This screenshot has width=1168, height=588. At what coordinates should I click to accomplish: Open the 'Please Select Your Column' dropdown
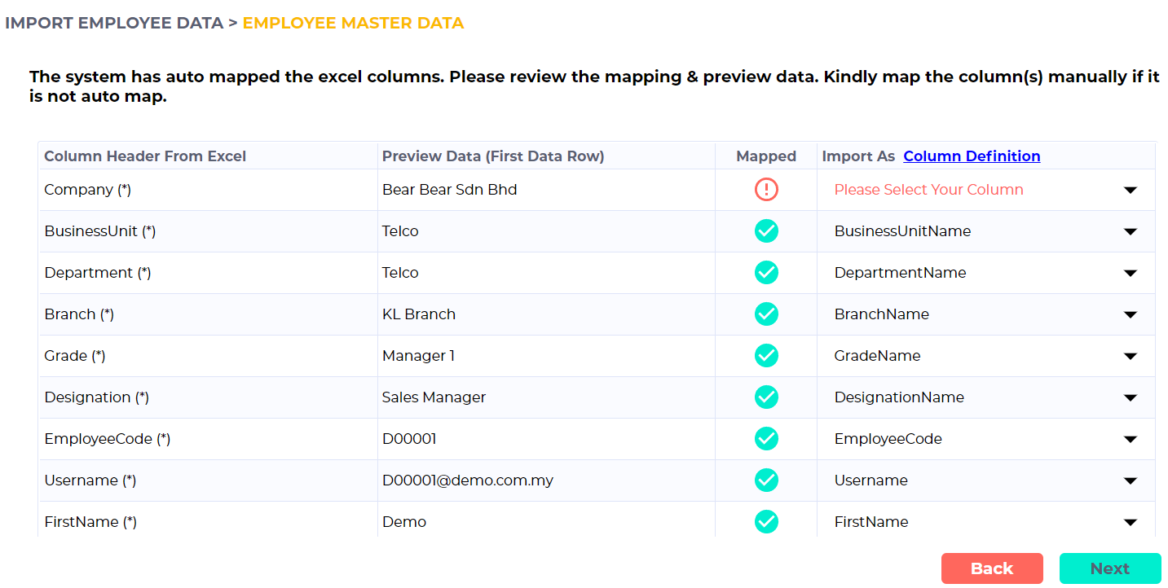(x=985, y=190)
